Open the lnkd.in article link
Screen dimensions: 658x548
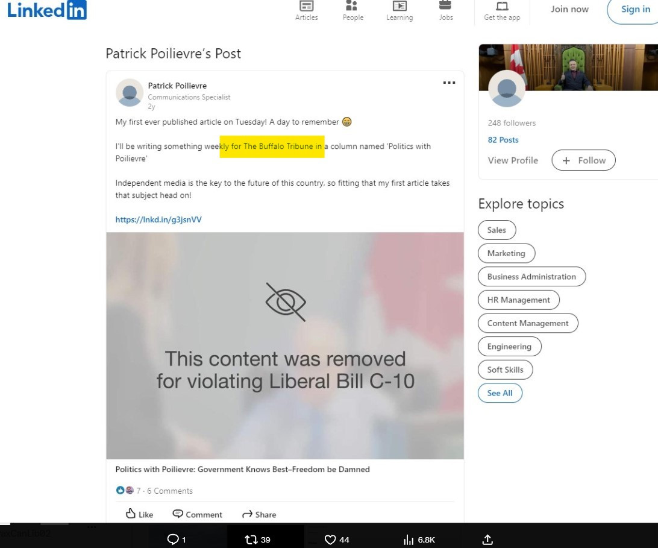click(x=158, y=219)
